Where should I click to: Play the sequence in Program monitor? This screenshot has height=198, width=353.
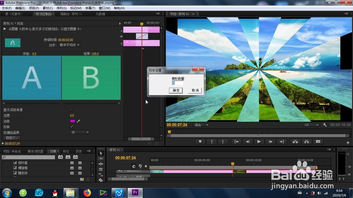pyautogui.click(x=259, y=142)
